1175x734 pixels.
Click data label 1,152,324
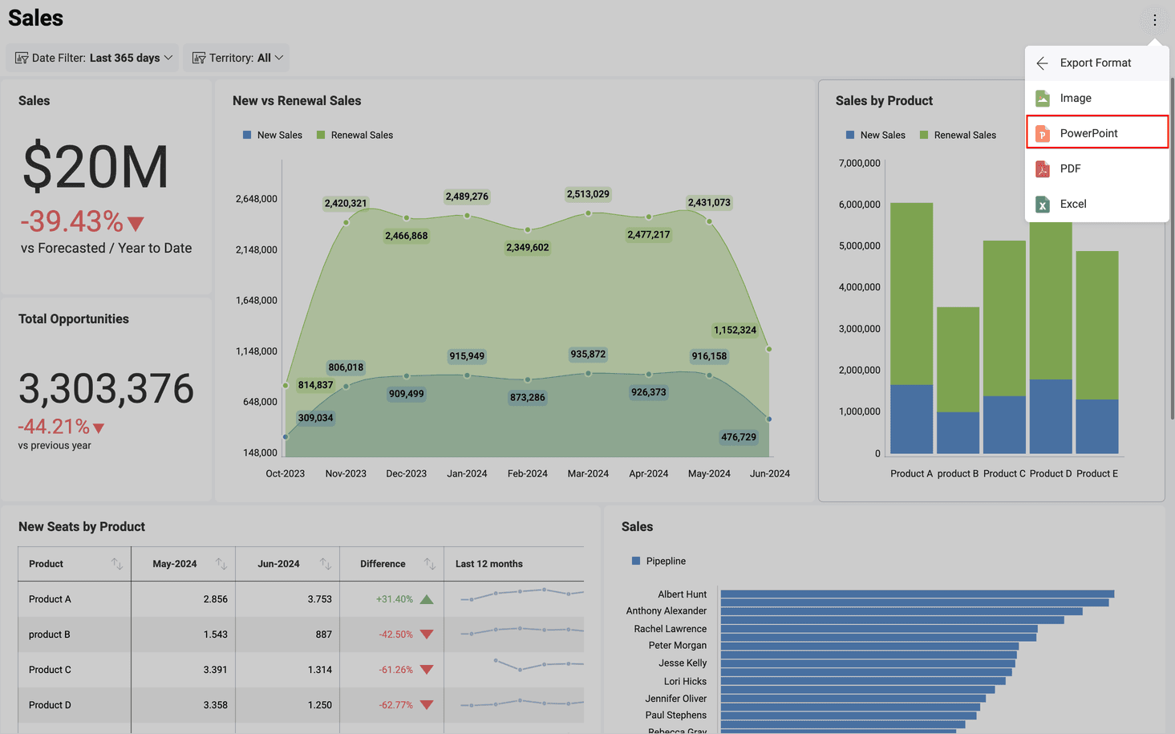point(735,330)
